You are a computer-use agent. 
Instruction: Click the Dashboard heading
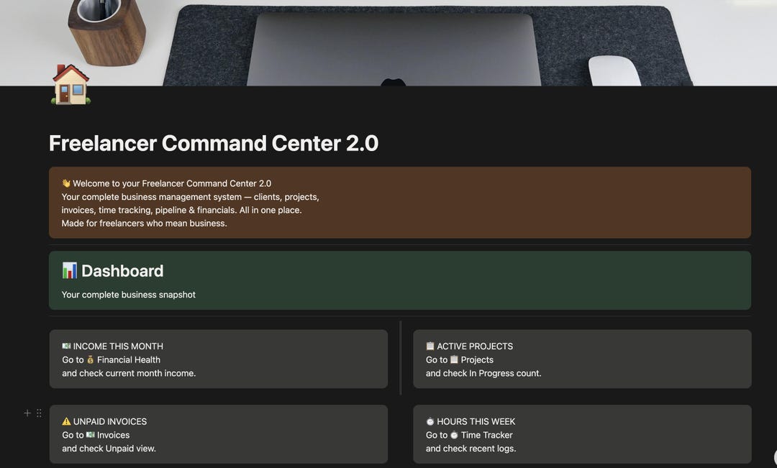pos(122,271)
